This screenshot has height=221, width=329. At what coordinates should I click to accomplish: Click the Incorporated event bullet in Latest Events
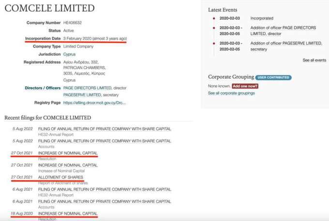(214, 18)
